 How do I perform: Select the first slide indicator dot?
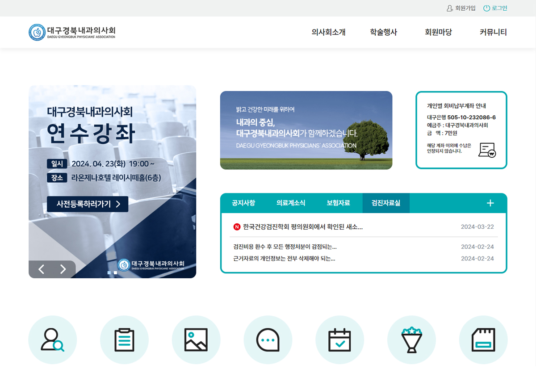click(x=109, y=272)
